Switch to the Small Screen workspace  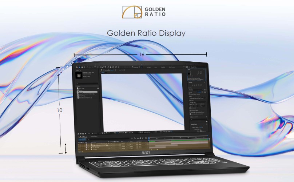pyautogui.click(x=172, y=67)
